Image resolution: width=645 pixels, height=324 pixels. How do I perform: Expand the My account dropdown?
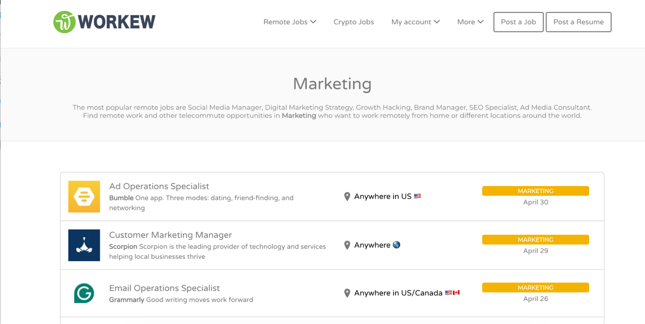[x=416, y=22]
